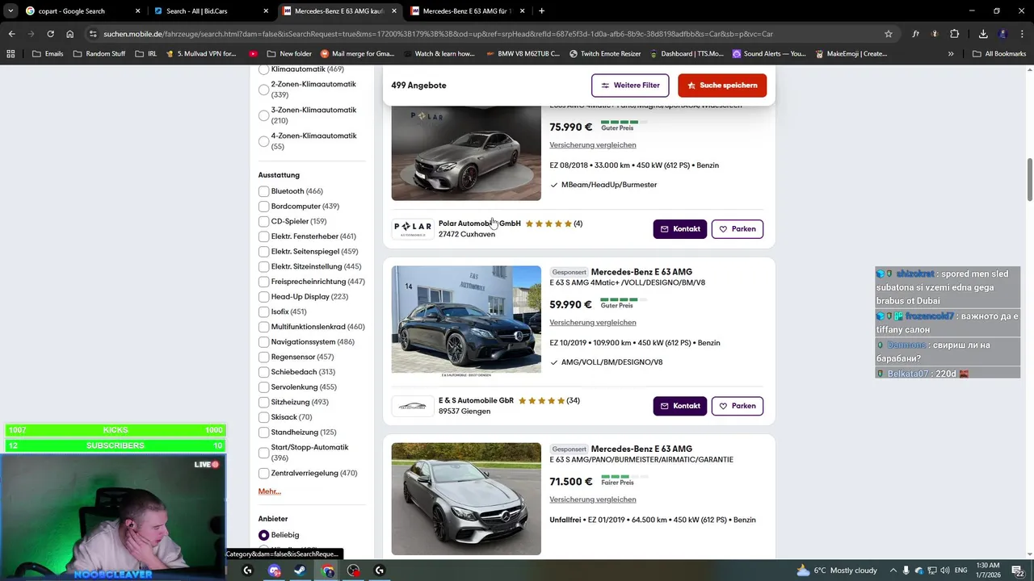The height and width of the screenshot is (581, 1034).
Task: Open the Random Stuff bookmark folder
Action: point(99,54)
